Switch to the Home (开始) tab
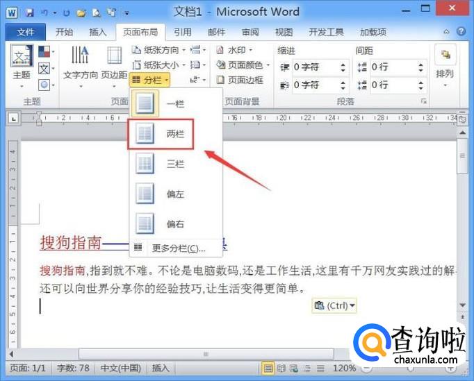474x381 pixels. pos(64,32)
